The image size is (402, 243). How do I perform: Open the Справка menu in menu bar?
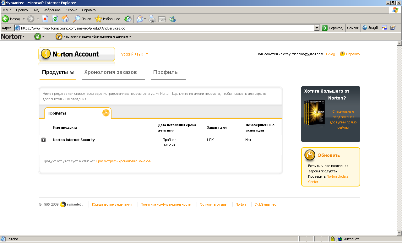tap(89, 10)
